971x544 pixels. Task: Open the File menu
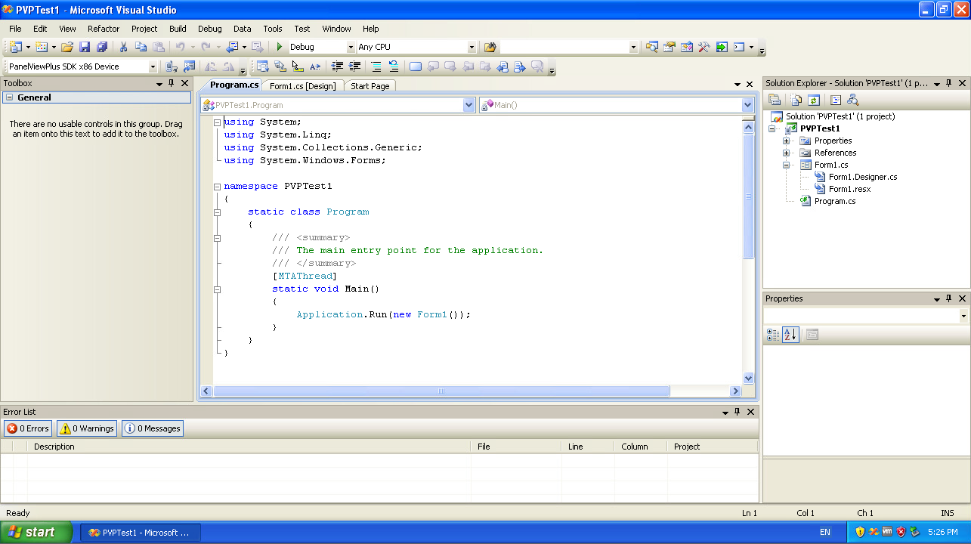15,29
